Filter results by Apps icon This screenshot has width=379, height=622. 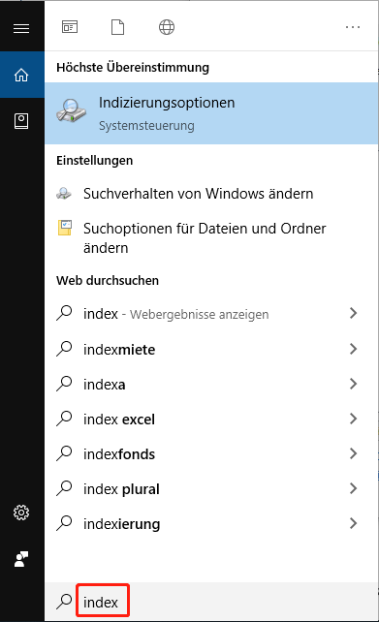[70, 27]
